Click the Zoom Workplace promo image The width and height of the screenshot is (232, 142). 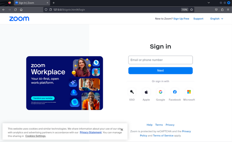64,83
